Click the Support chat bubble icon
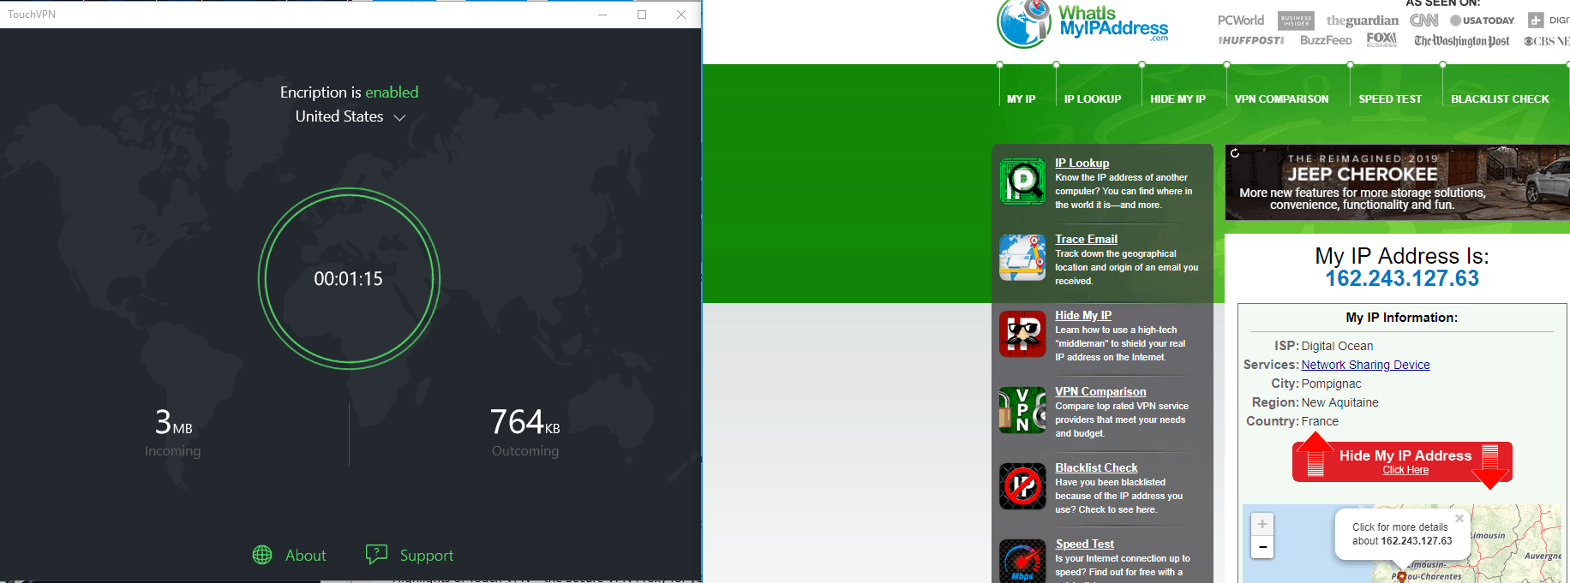Screen dimensions: 1570x583 click(x=376, y=555)
